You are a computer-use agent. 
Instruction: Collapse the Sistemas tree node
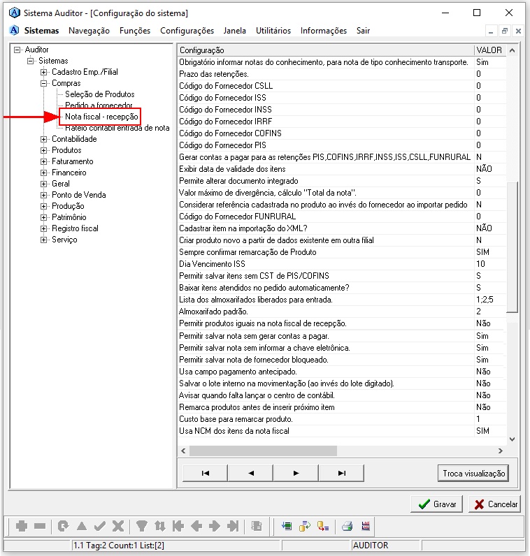(x=30, y=61)
